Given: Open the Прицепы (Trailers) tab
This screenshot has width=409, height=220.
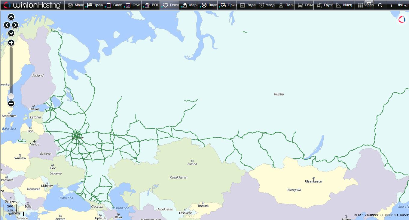Looking at the screenshot, I should [x=228, y=5].
